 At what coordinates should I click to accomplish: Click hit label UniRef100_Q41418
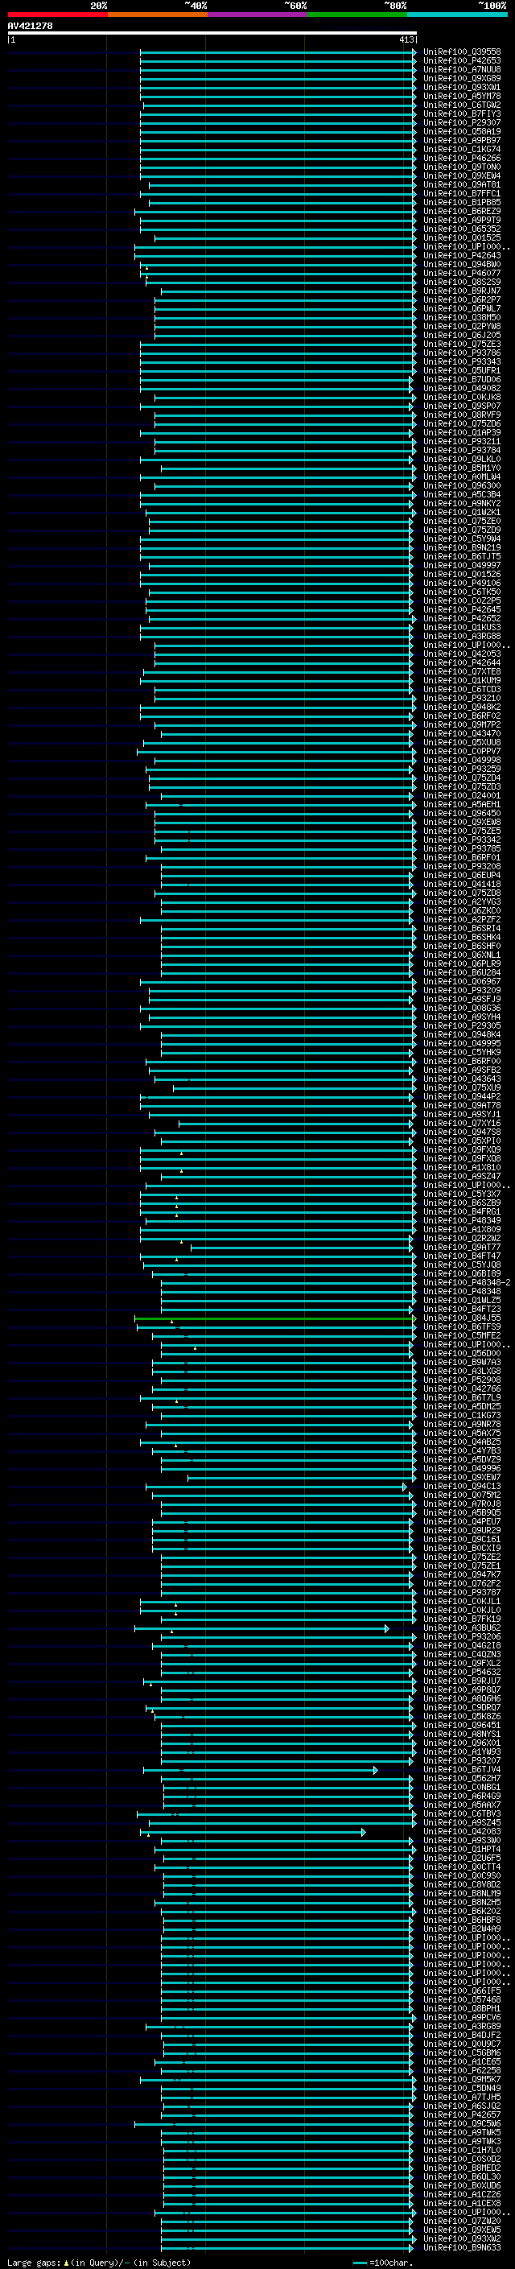[x=462, y=885]
